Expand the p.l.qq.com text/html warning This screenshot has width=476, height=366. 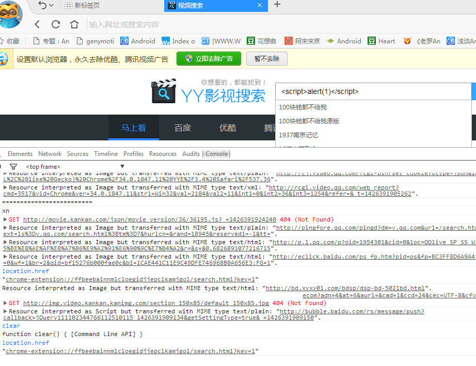pyautogui.click(x=5, y=242)
